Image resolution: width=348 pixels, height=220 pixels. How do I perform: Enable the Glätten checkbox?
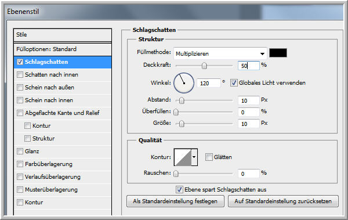[209, 157]
